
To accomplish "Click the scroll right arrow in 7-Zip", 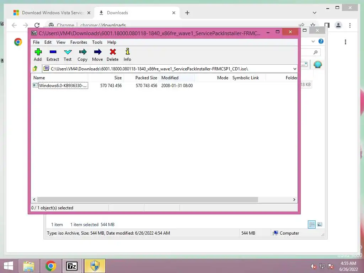I will pyautogui.click(x=294, y=200).
